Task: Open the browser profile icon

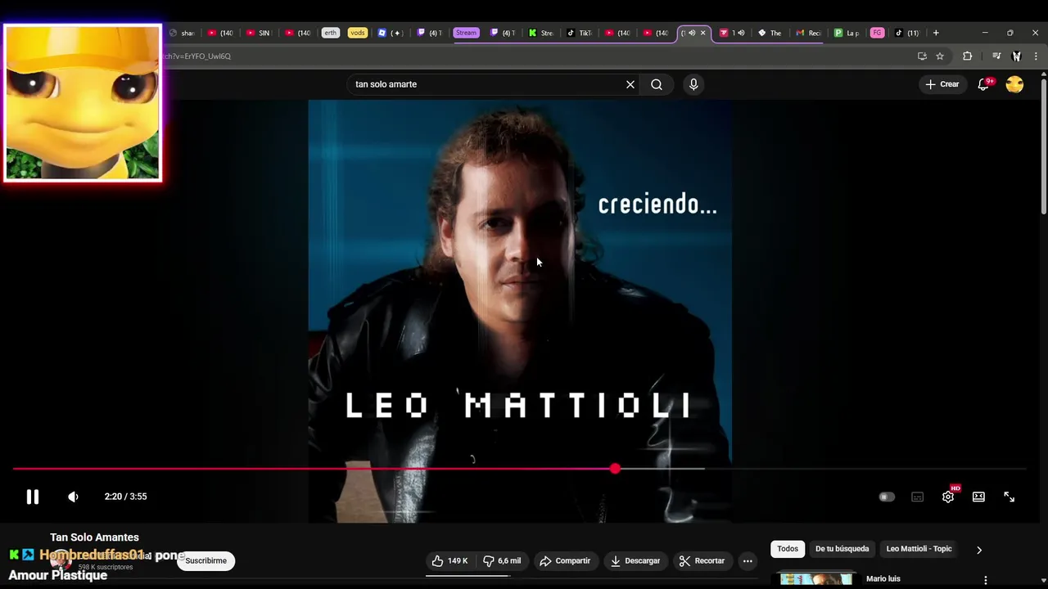Action: (x=1016, y=56)
